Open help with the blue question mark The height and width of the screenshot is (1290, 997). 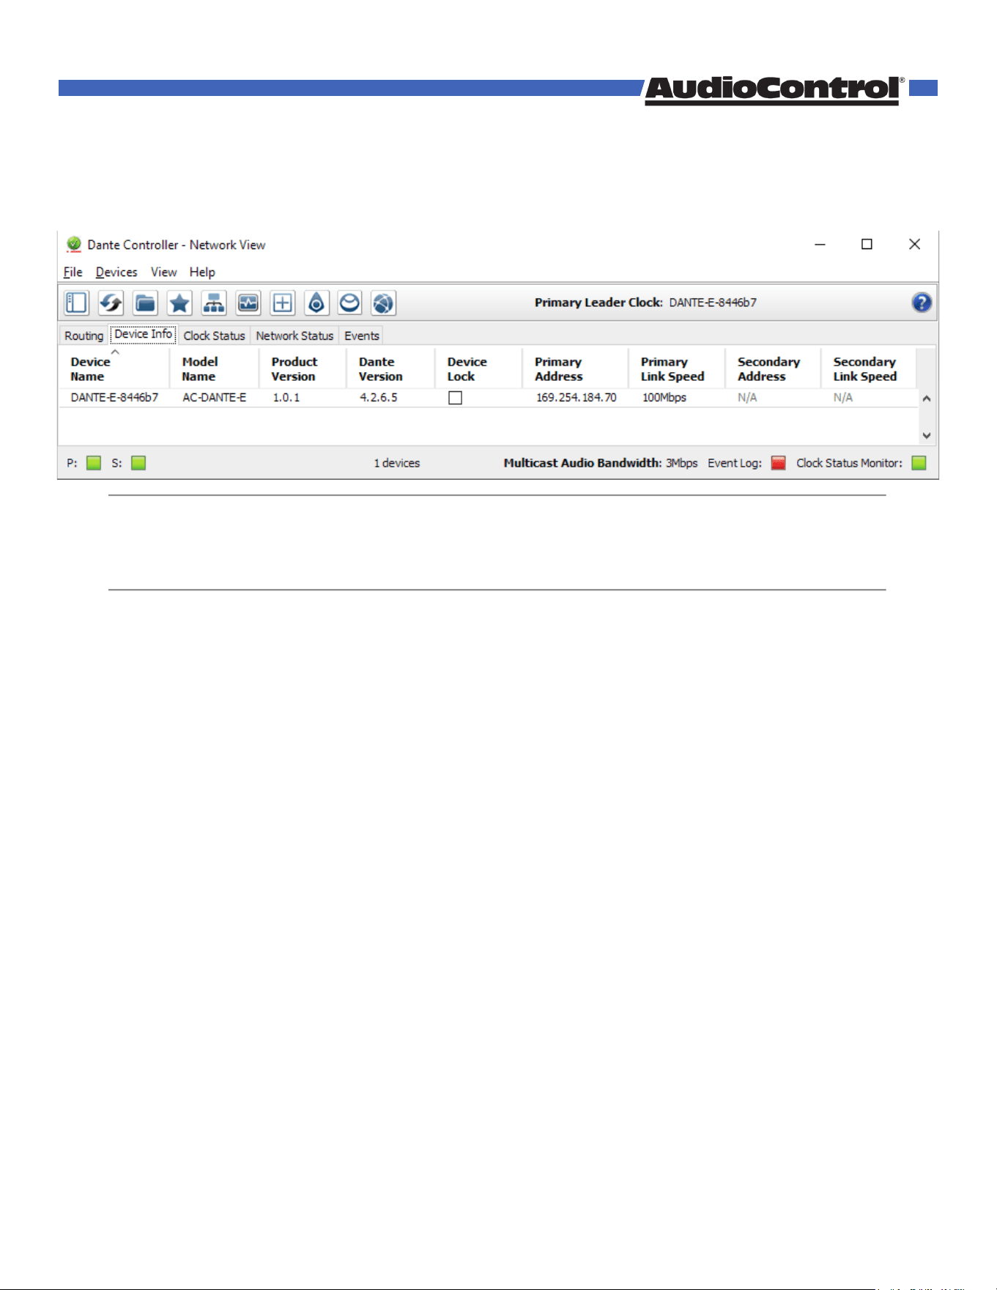pos(922,303)
